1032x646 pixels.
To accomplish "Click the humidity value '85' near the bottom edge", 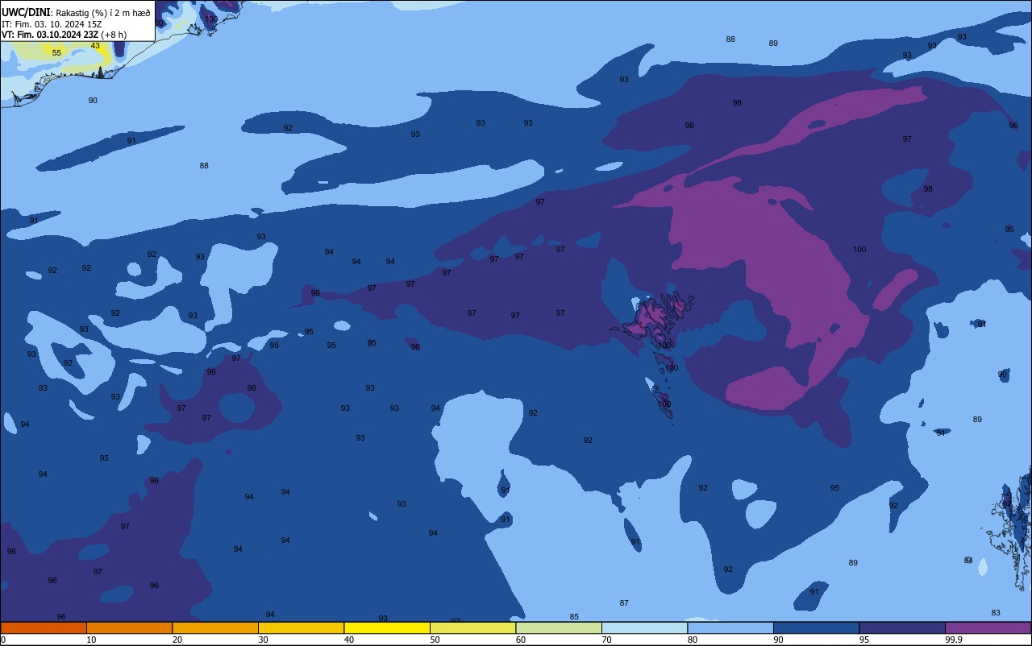I will point(574,617).
